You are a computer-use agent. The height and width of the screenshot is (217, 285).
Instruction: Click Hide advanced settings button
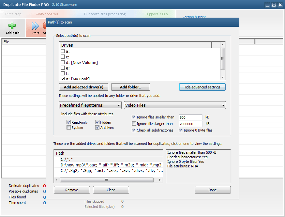202,87
